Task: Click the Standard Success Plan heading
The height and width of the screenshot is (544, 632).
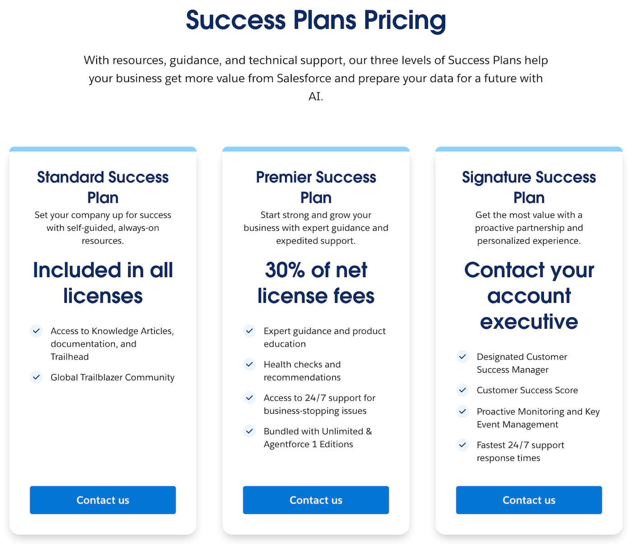Action: click(x=103, y=187)
